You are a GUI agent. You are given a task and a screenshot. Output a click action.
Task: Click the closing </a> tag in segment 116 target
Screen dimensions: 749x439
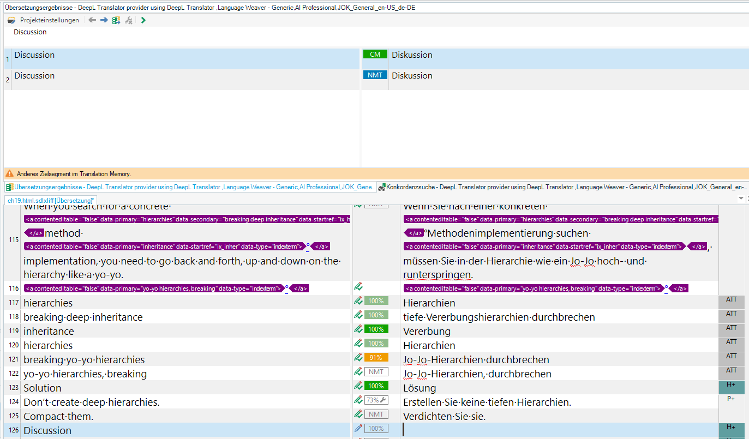pos(679,288)
